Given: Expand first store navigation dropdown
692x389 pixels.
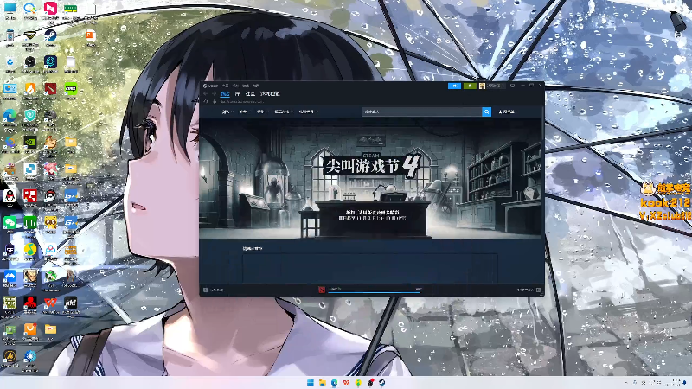Looking at the screenshot, I should (x=227, y=112).
